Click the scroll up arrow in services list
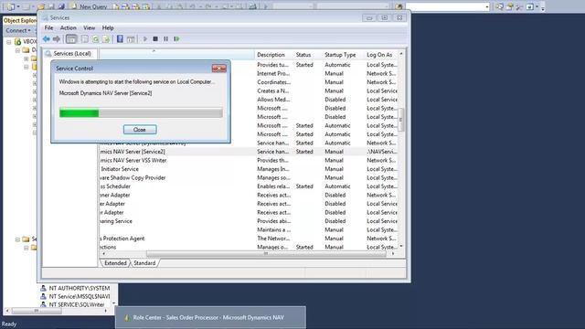 click(401, 54)
